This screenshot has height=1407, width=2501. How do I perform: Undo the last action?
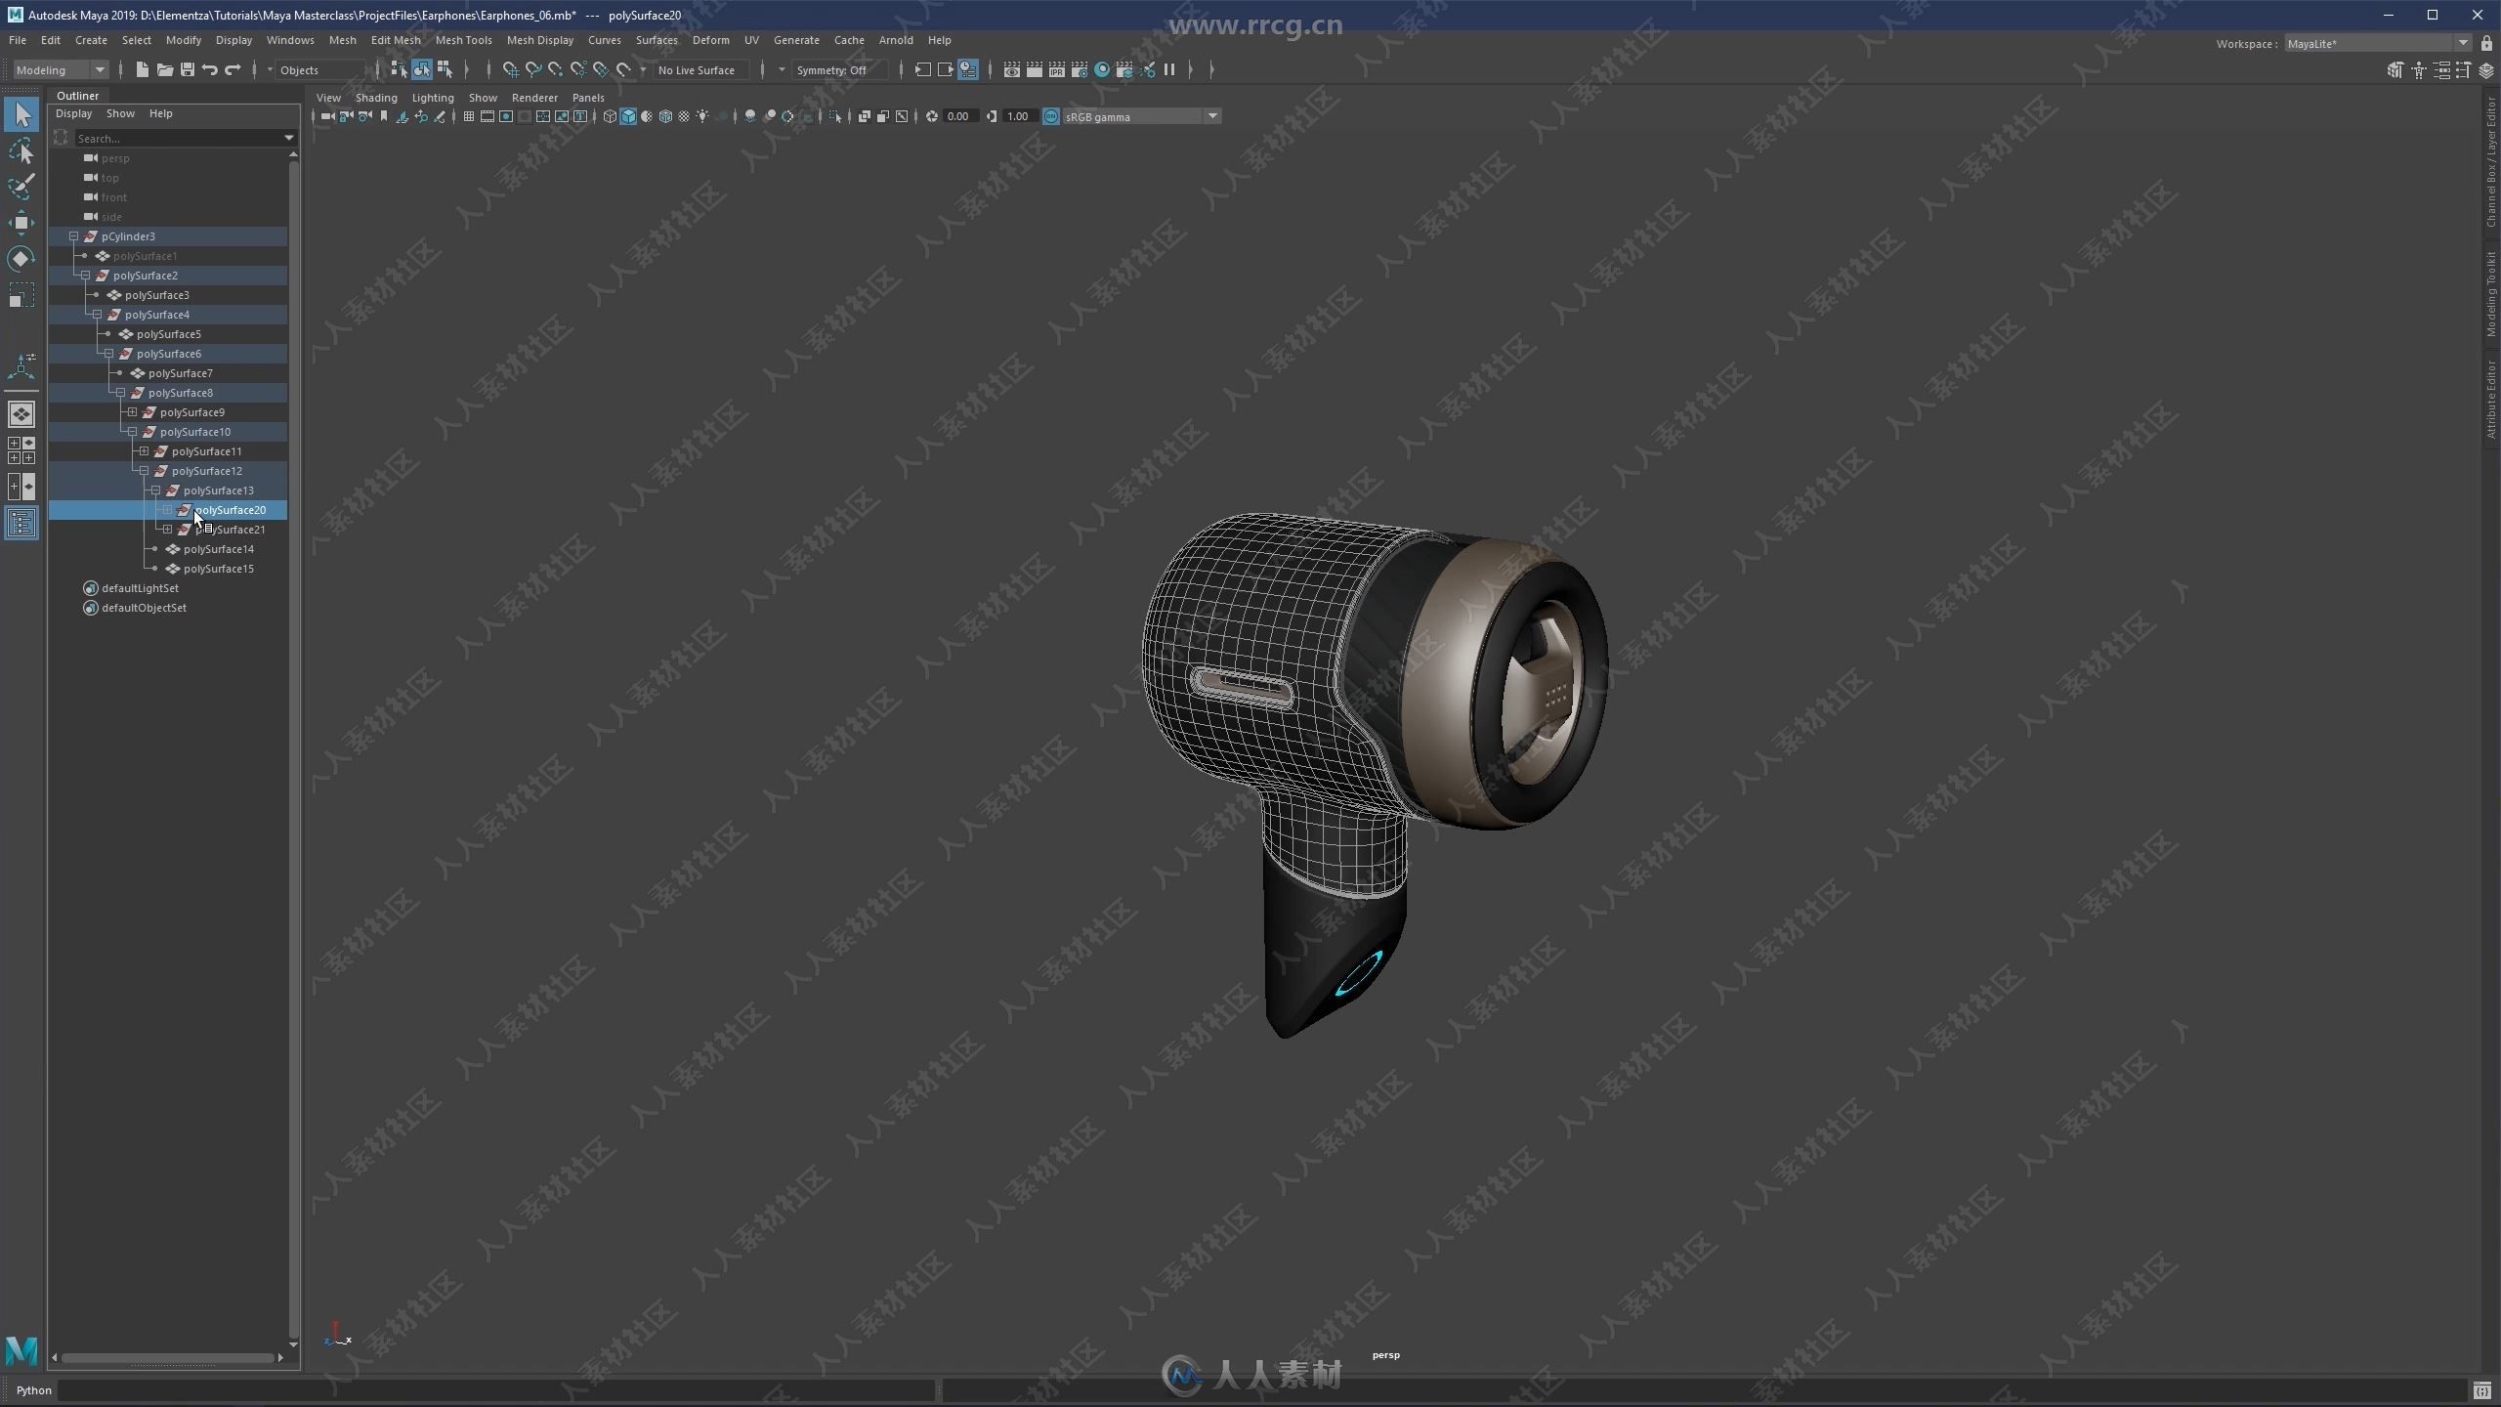point(209,69)
